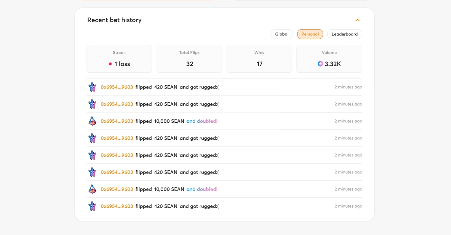The image size is (451, 235).
Task: Collapse the Recent bet history panel
Action: (x=357, y=20)
